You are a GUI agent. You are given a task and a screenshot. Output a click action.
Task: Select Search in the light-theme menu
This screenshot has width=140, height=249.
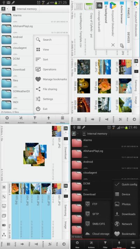[51, 40]
